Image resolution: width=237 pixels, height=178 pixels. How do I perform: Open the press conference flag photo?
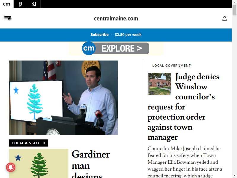64,98
